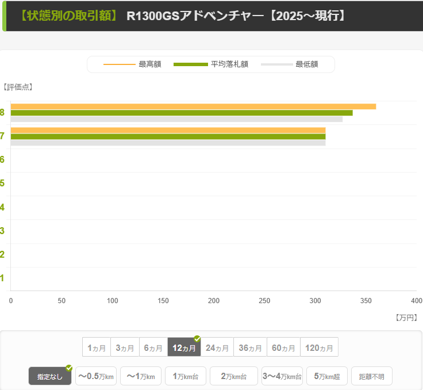The height and width of the screenshot is (390, 423).
Task: Click the 200 x-axis value
Action: [214, 301]
